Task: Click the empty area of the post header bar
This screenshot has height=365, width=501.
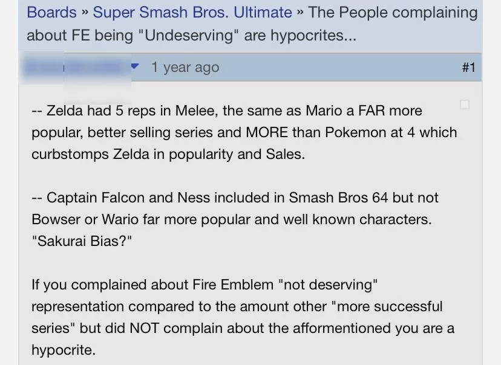Action: 339,67
